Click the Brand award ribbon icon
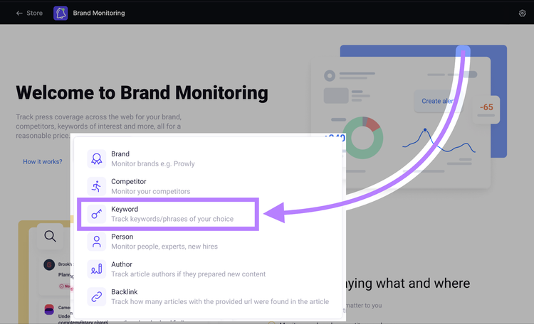 pyautogui.click(x=96, y=158)
